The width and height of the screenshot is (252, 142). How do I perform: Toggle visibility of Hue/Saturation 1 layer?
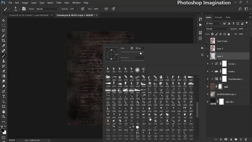pyautogui.click(x=208, y=79)
